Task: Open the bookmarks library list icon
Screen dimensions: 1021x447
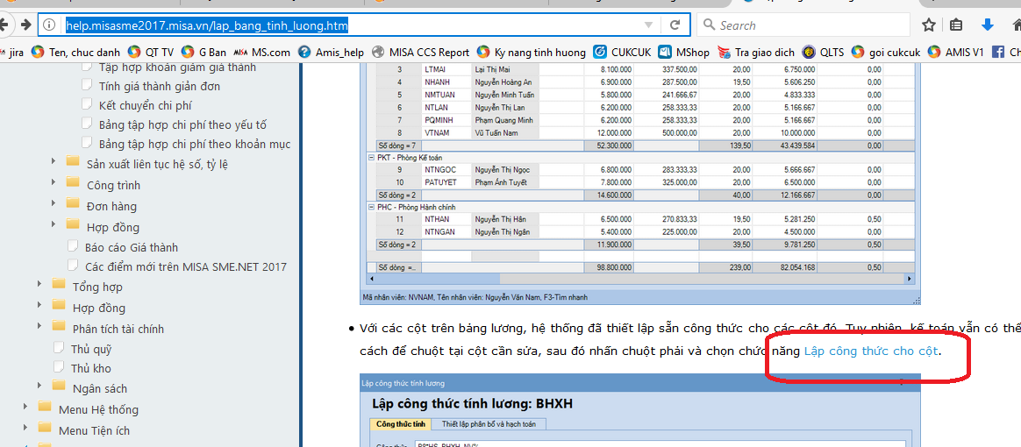Action: click(x=956, y=25)
